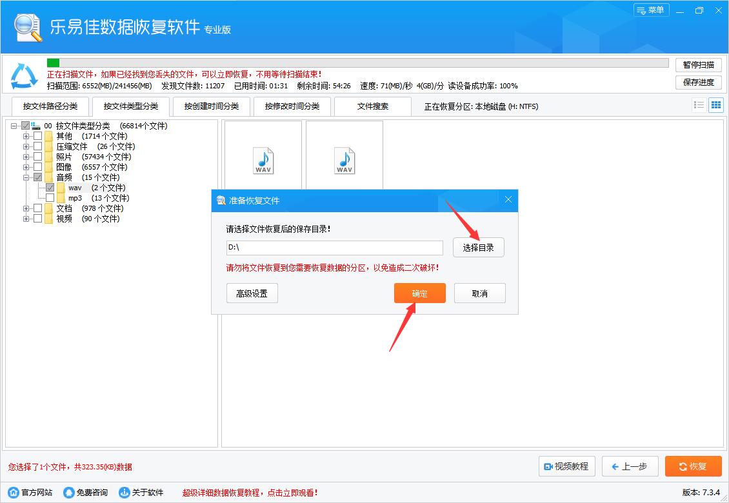
Task: Open the 文件搜索 tab
Action: point(373,106)
